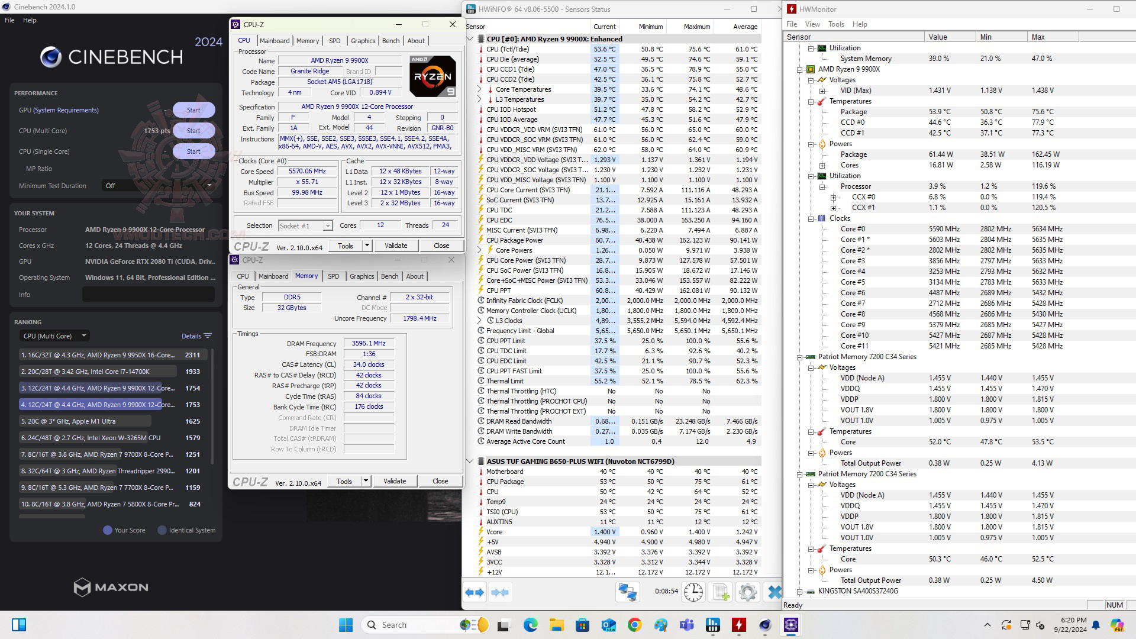The width and height of the screenshot is (1136, 639).
Task: Open HWiNFO remote network monitors icon
Action: coord(627,592)
